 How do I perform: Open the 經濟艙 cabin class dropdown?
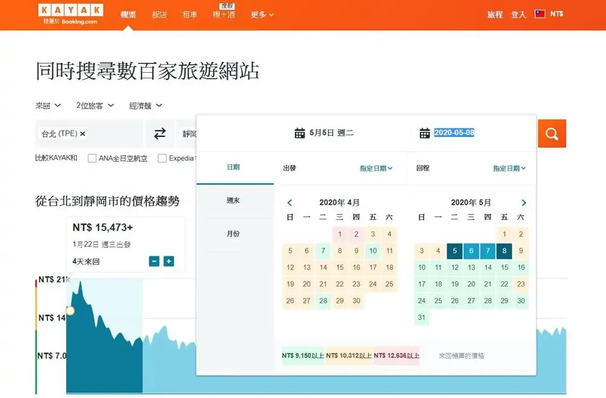click(x=145, y=105)
